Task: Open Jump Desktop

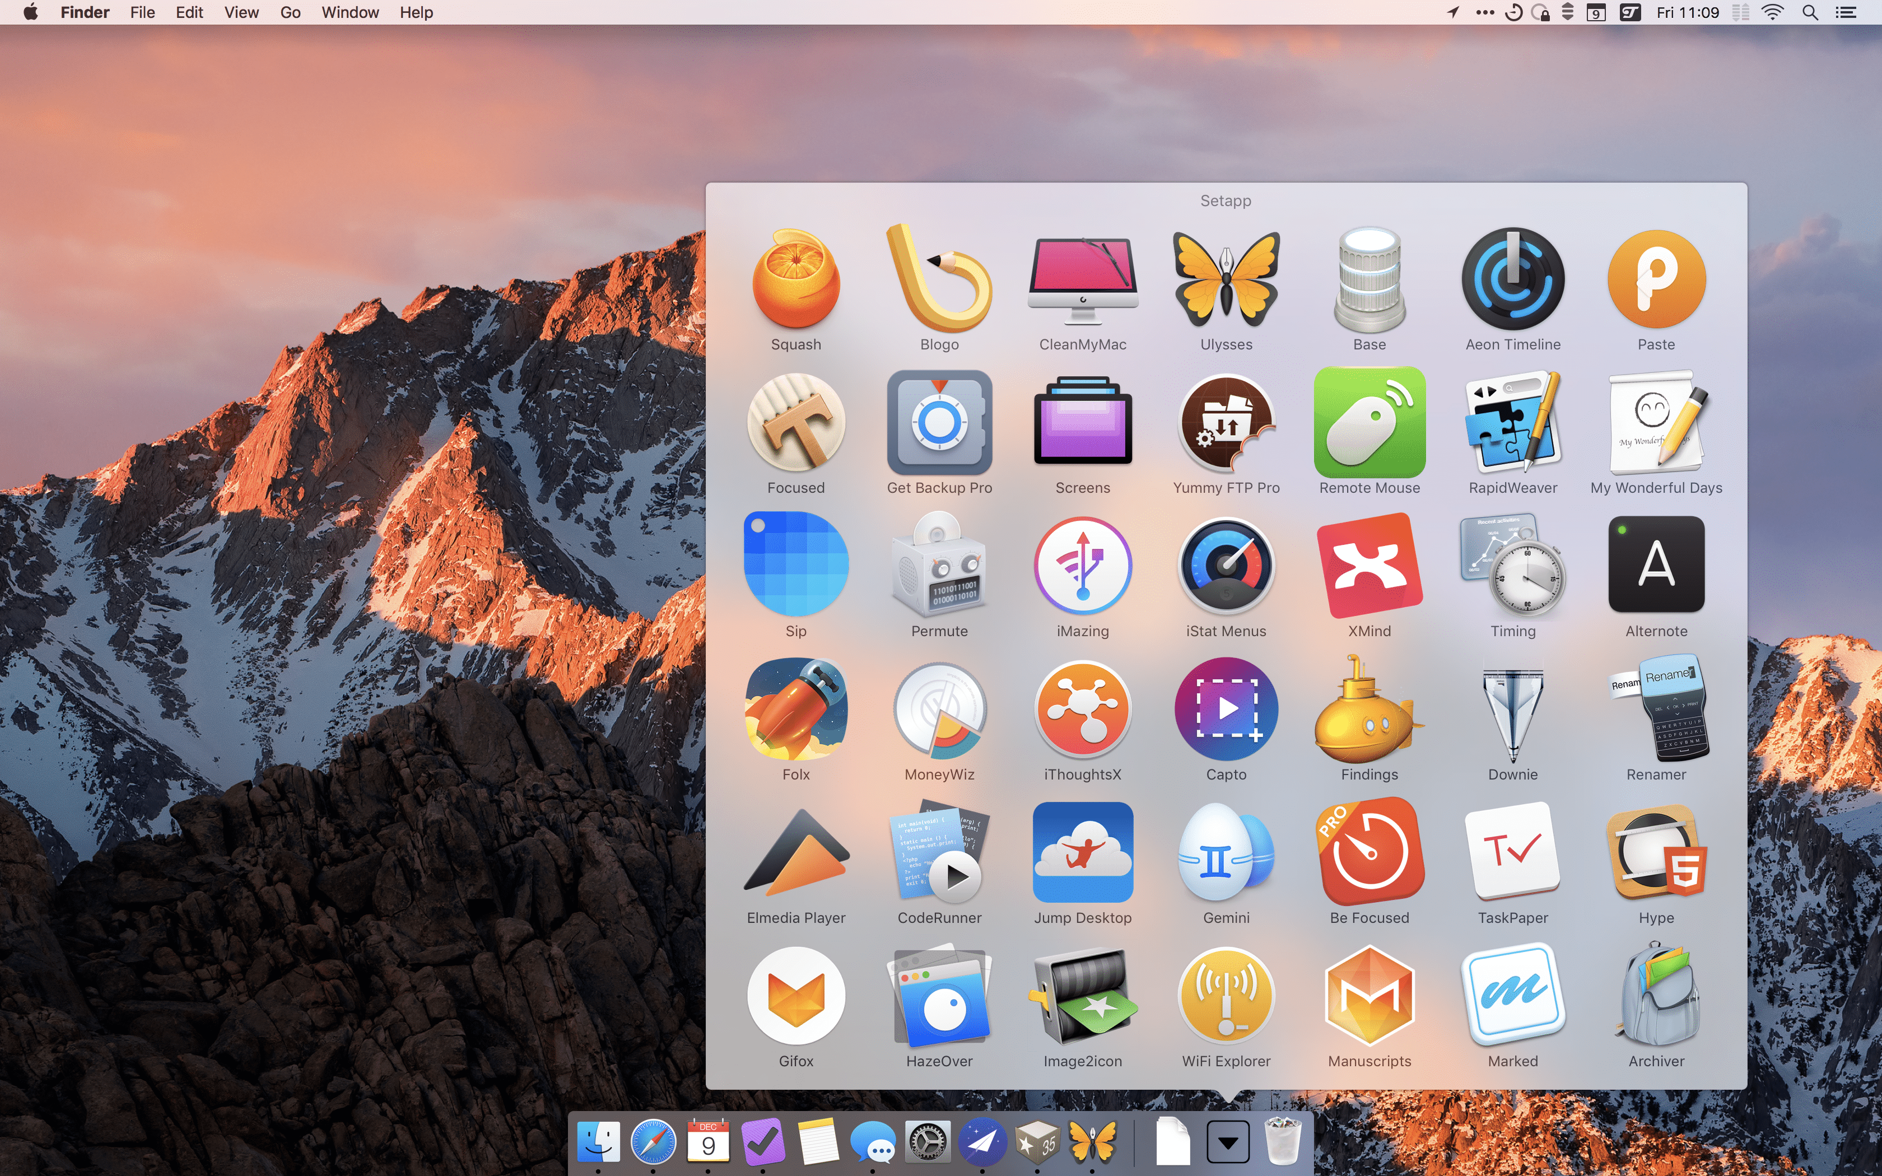Action: (x=1083, y=852)
